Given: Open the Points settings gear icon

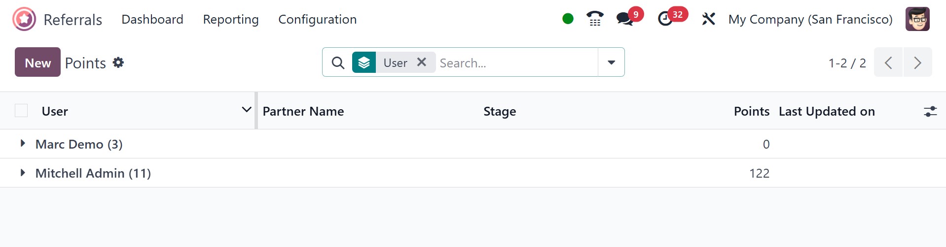Looking at the screenshot, I should coord(118,62).
